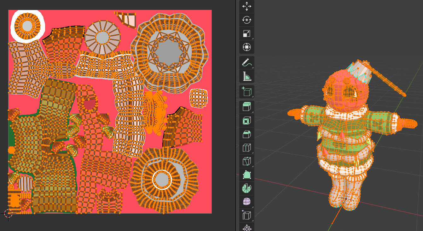Click the 3D cursor at the character's feet
The width and height of the screenshot is (423, 231).
(346, 199)
